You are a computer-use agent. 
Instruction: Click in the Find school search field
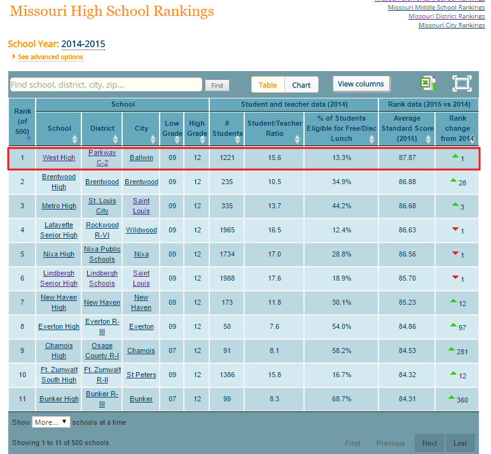coord(106,85)
